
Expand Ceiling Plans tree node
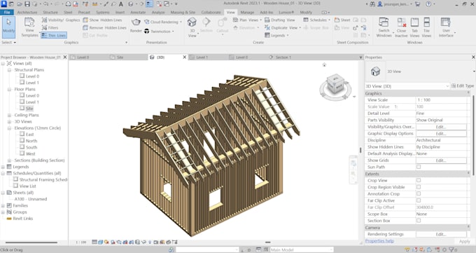click(9, 115)
